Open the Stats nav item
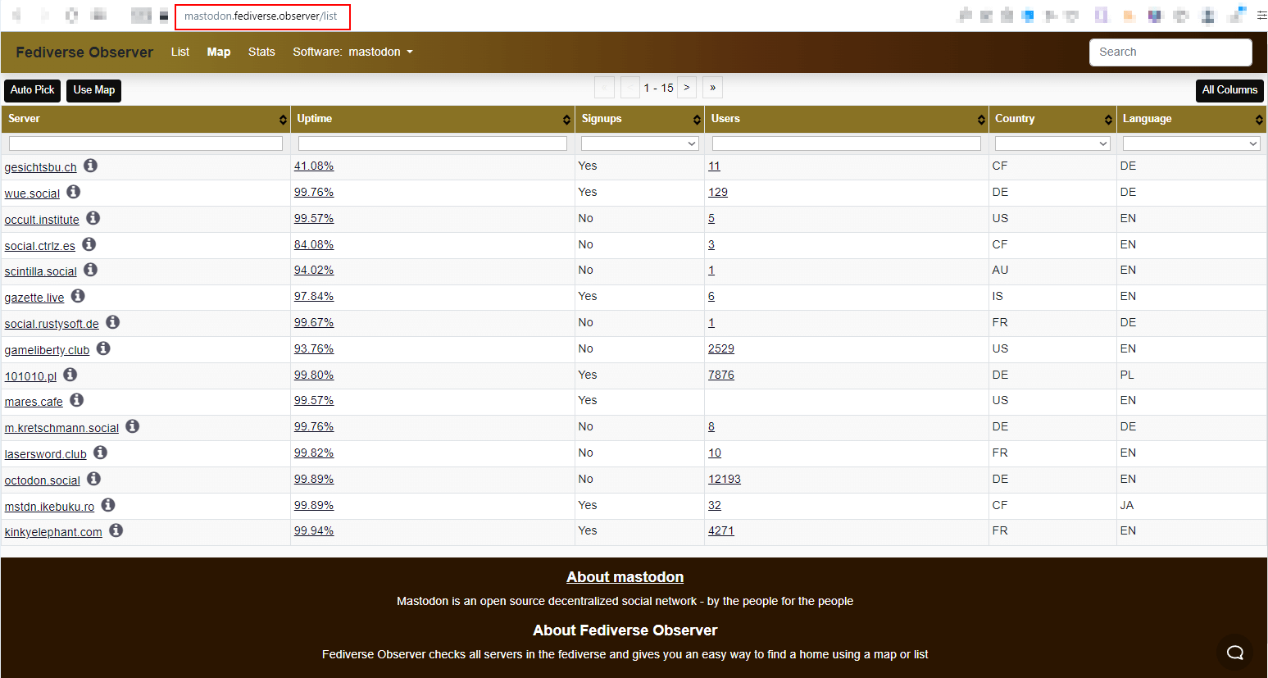Viewport: 1268px width, 678px height. 261,52
